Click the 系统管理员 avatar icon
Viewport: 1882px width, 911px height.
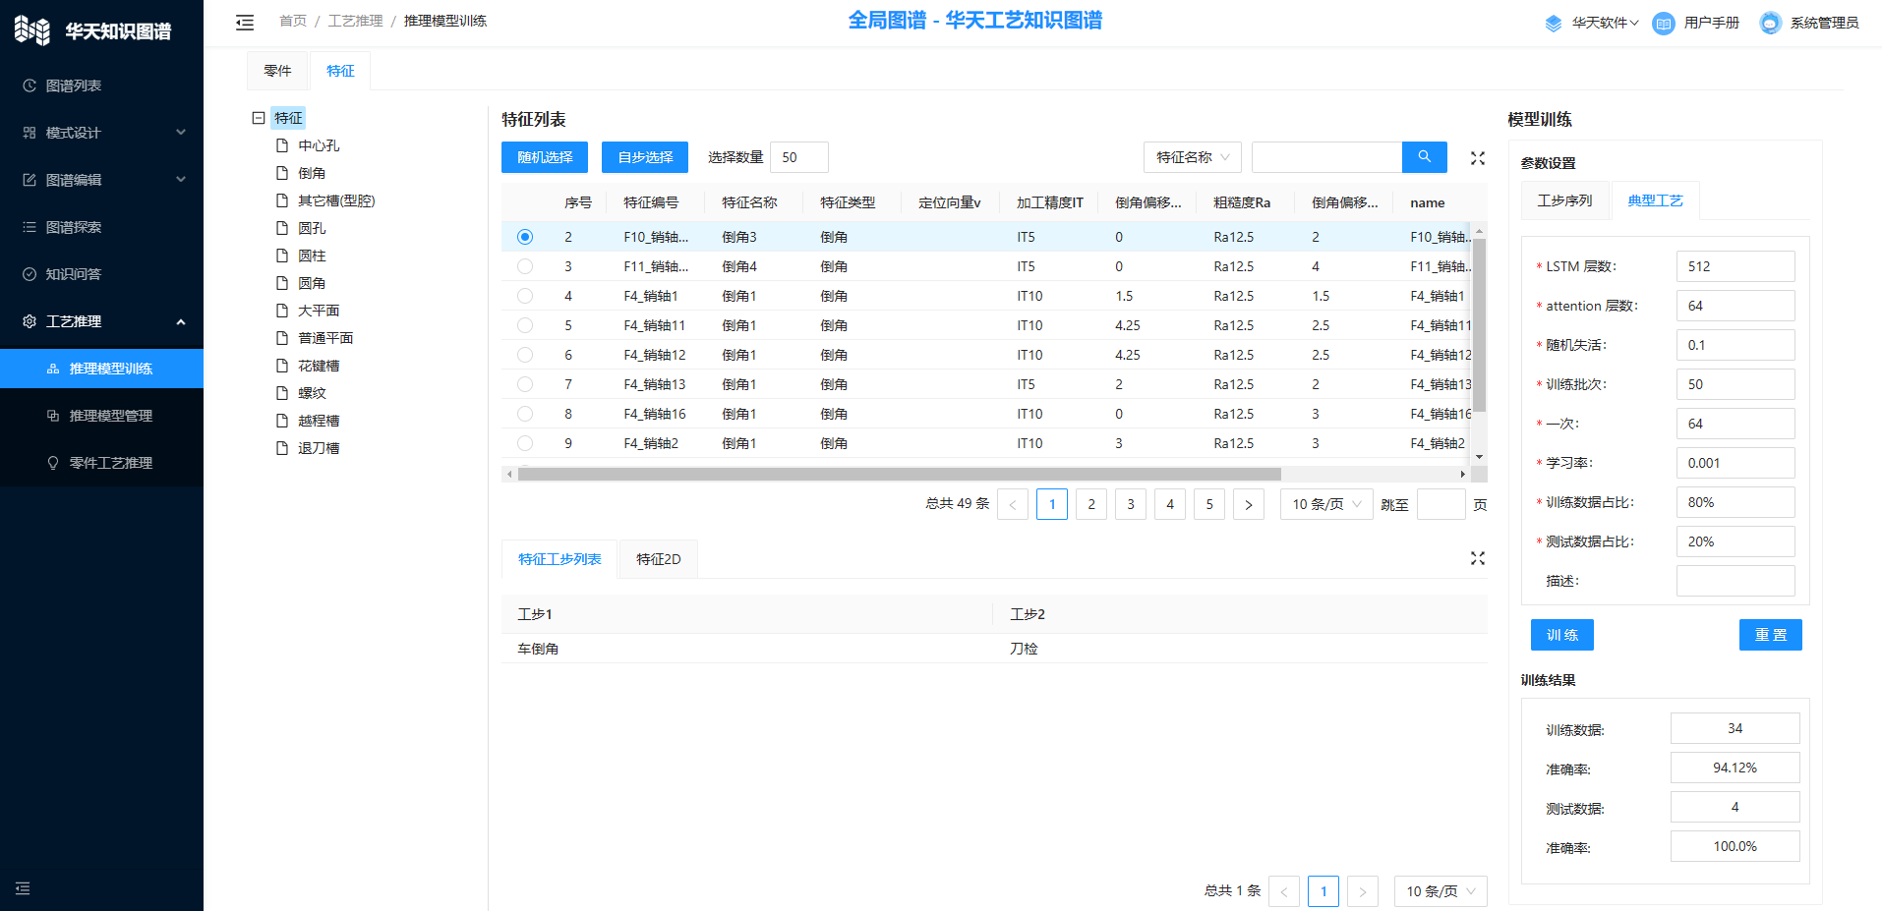1770,23
